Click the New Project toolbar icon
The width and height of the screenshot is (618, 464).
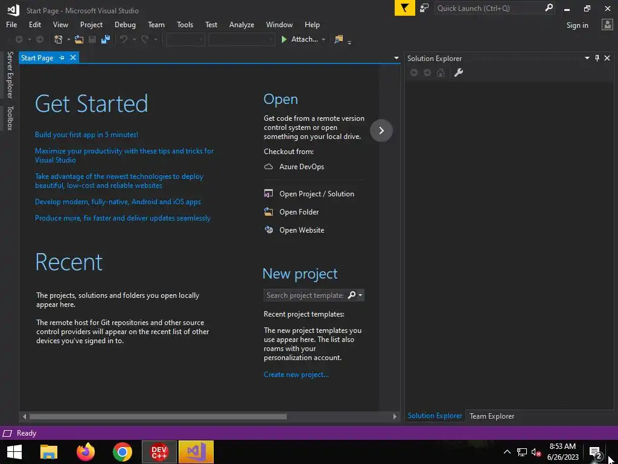tap(59, 39)
